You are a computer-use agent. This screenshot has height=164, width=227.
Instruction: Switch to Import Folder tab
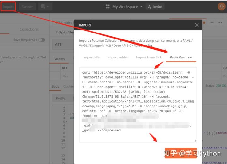(x=118, y=57)
